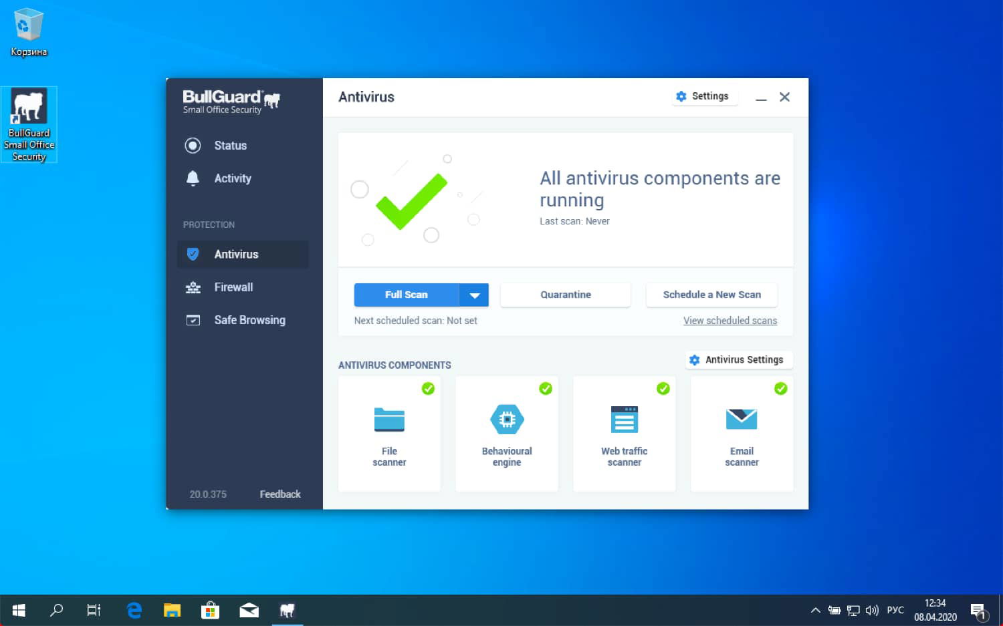Open the Windows Start menu
The height and width of the screenshot is (626, 1003).
19,610
